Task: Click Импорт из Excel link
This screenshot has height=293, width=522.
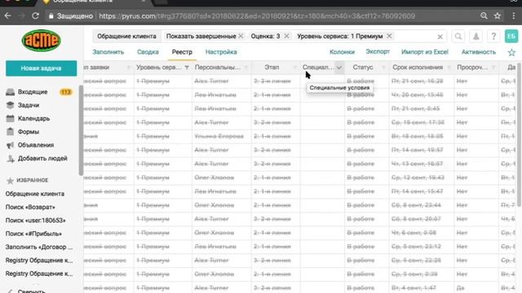Action: click(x=425, y=52)
